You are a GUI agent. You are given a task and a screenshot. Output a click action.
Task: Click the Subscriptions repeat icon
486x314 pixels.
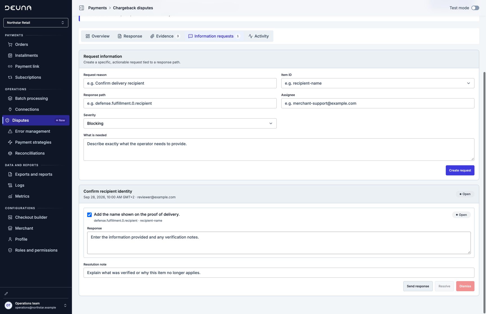[x=10, y=77]
